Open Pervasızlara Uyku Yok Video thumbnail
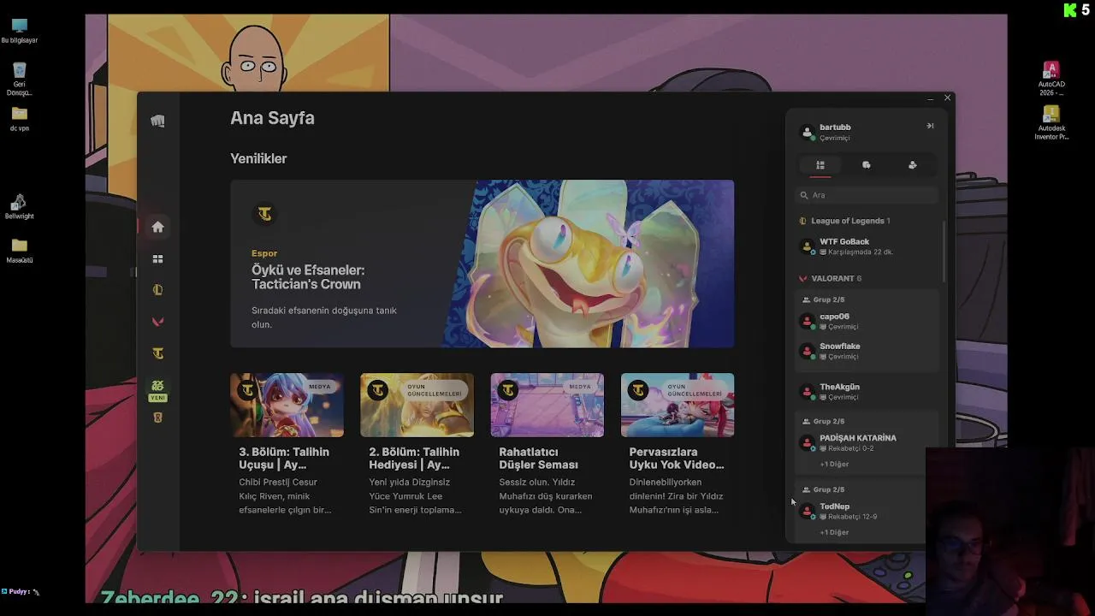Image resolution: width=1095 pixels, height=616 pixels. 677,405
